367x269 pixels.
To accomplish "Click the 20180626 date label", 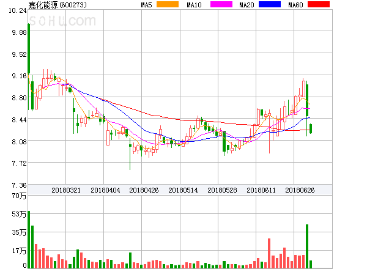I will coord(300,190).
